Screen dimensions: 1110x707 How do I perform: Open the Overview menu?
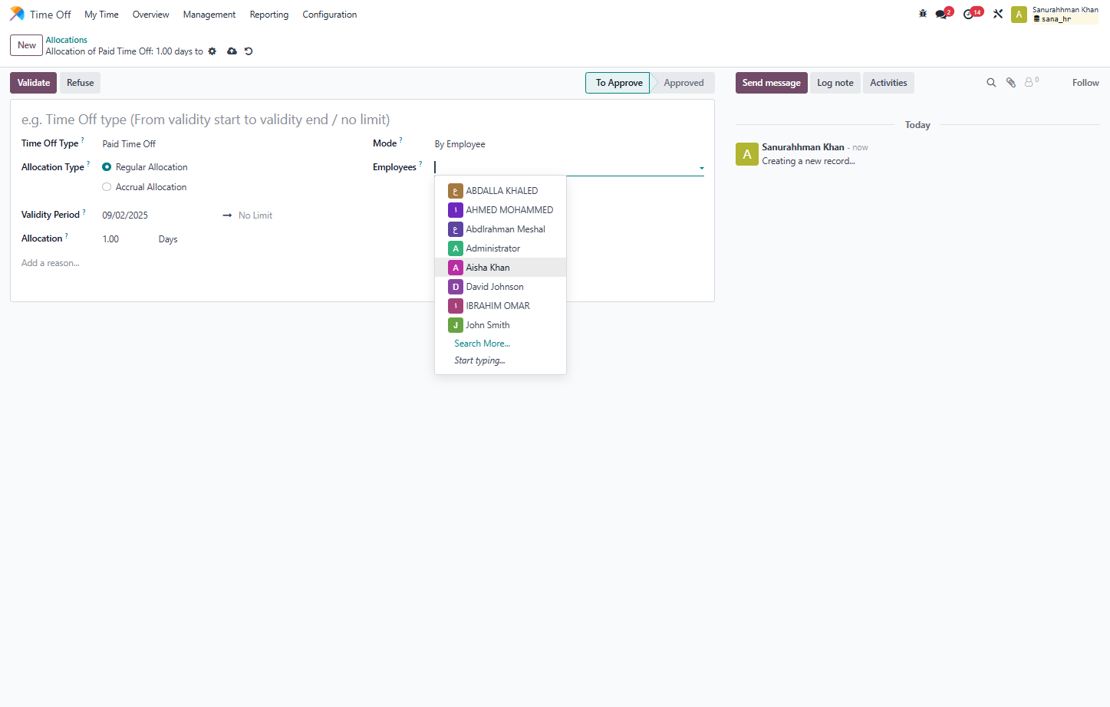(x=150, y=15)
